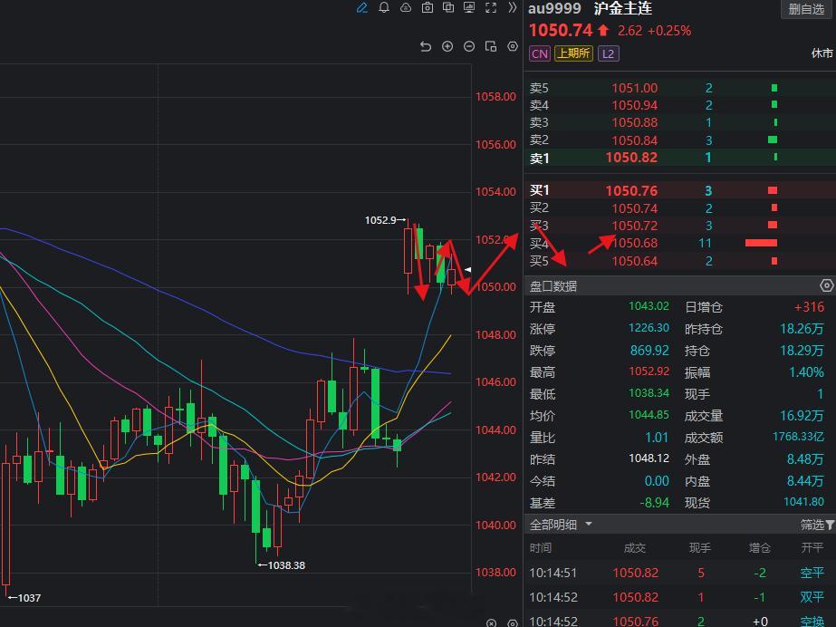Image resolution: width=836 pixels, height=627 pixels.
Task: Click the screenshot camera icon
Action: (x=428, y=8)
